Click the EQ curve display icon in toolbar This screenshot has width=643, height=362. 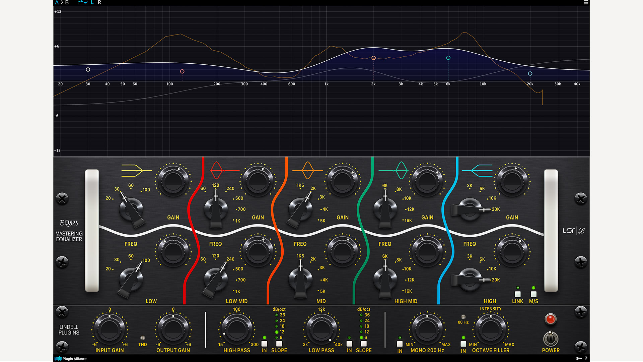83,3
